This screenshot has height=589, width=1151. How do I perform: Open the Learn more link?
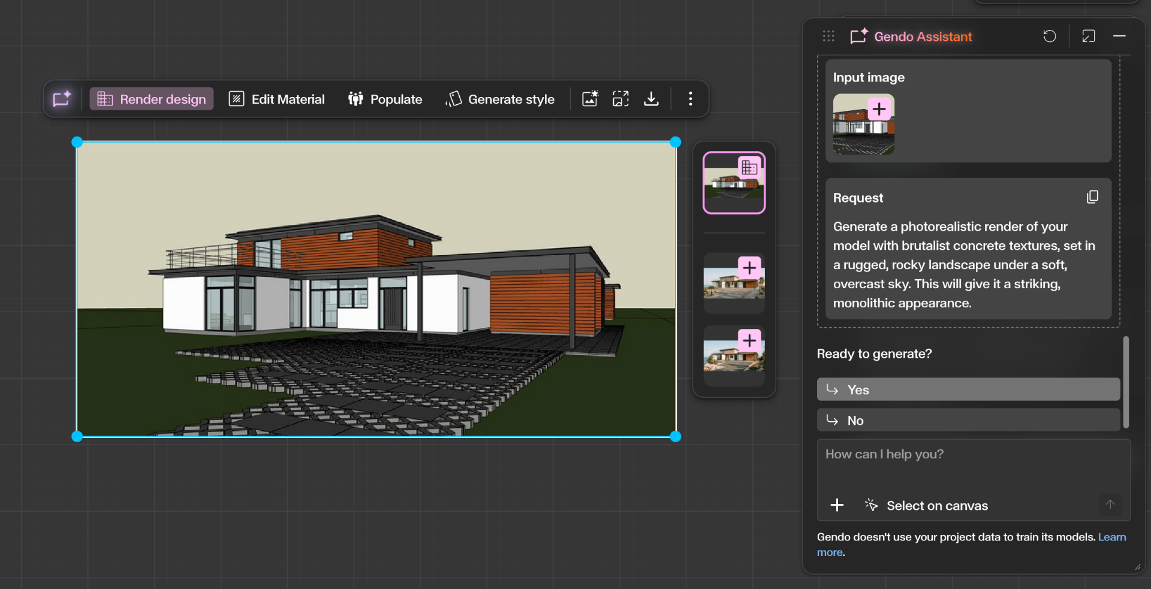pyautogui.click(x=1111, y=537)
